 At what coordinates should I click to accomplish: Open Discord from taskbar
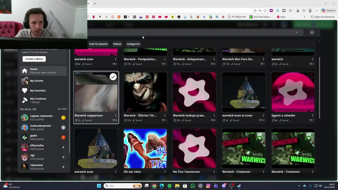[x=224, y=186]
